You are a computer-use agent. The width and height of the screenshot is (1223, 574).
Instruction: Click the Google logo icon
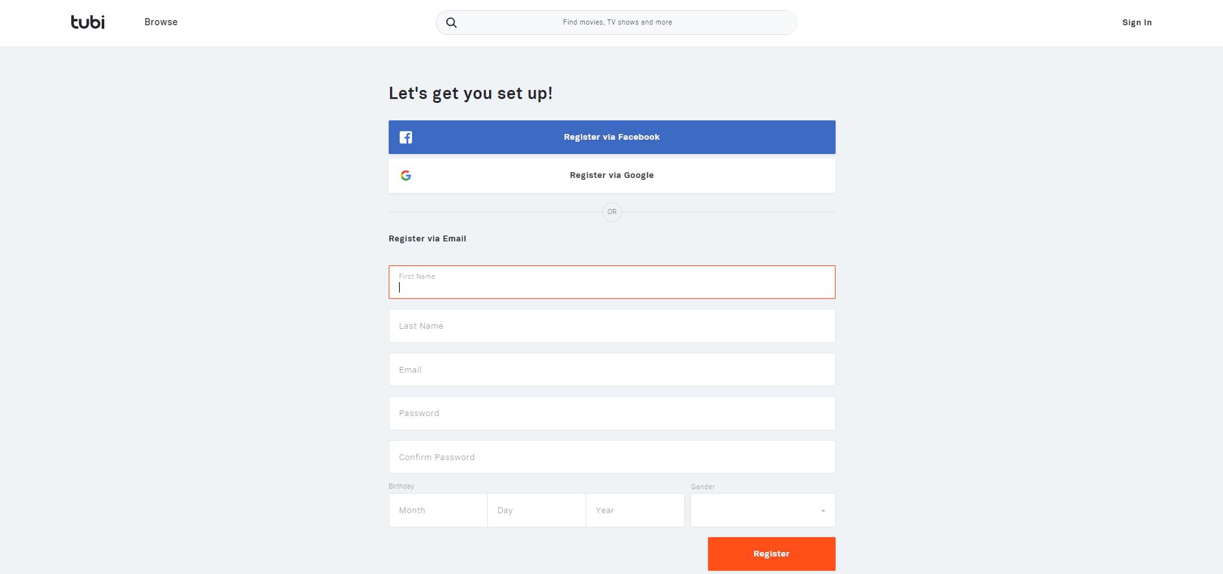click(x=406, y=175)
